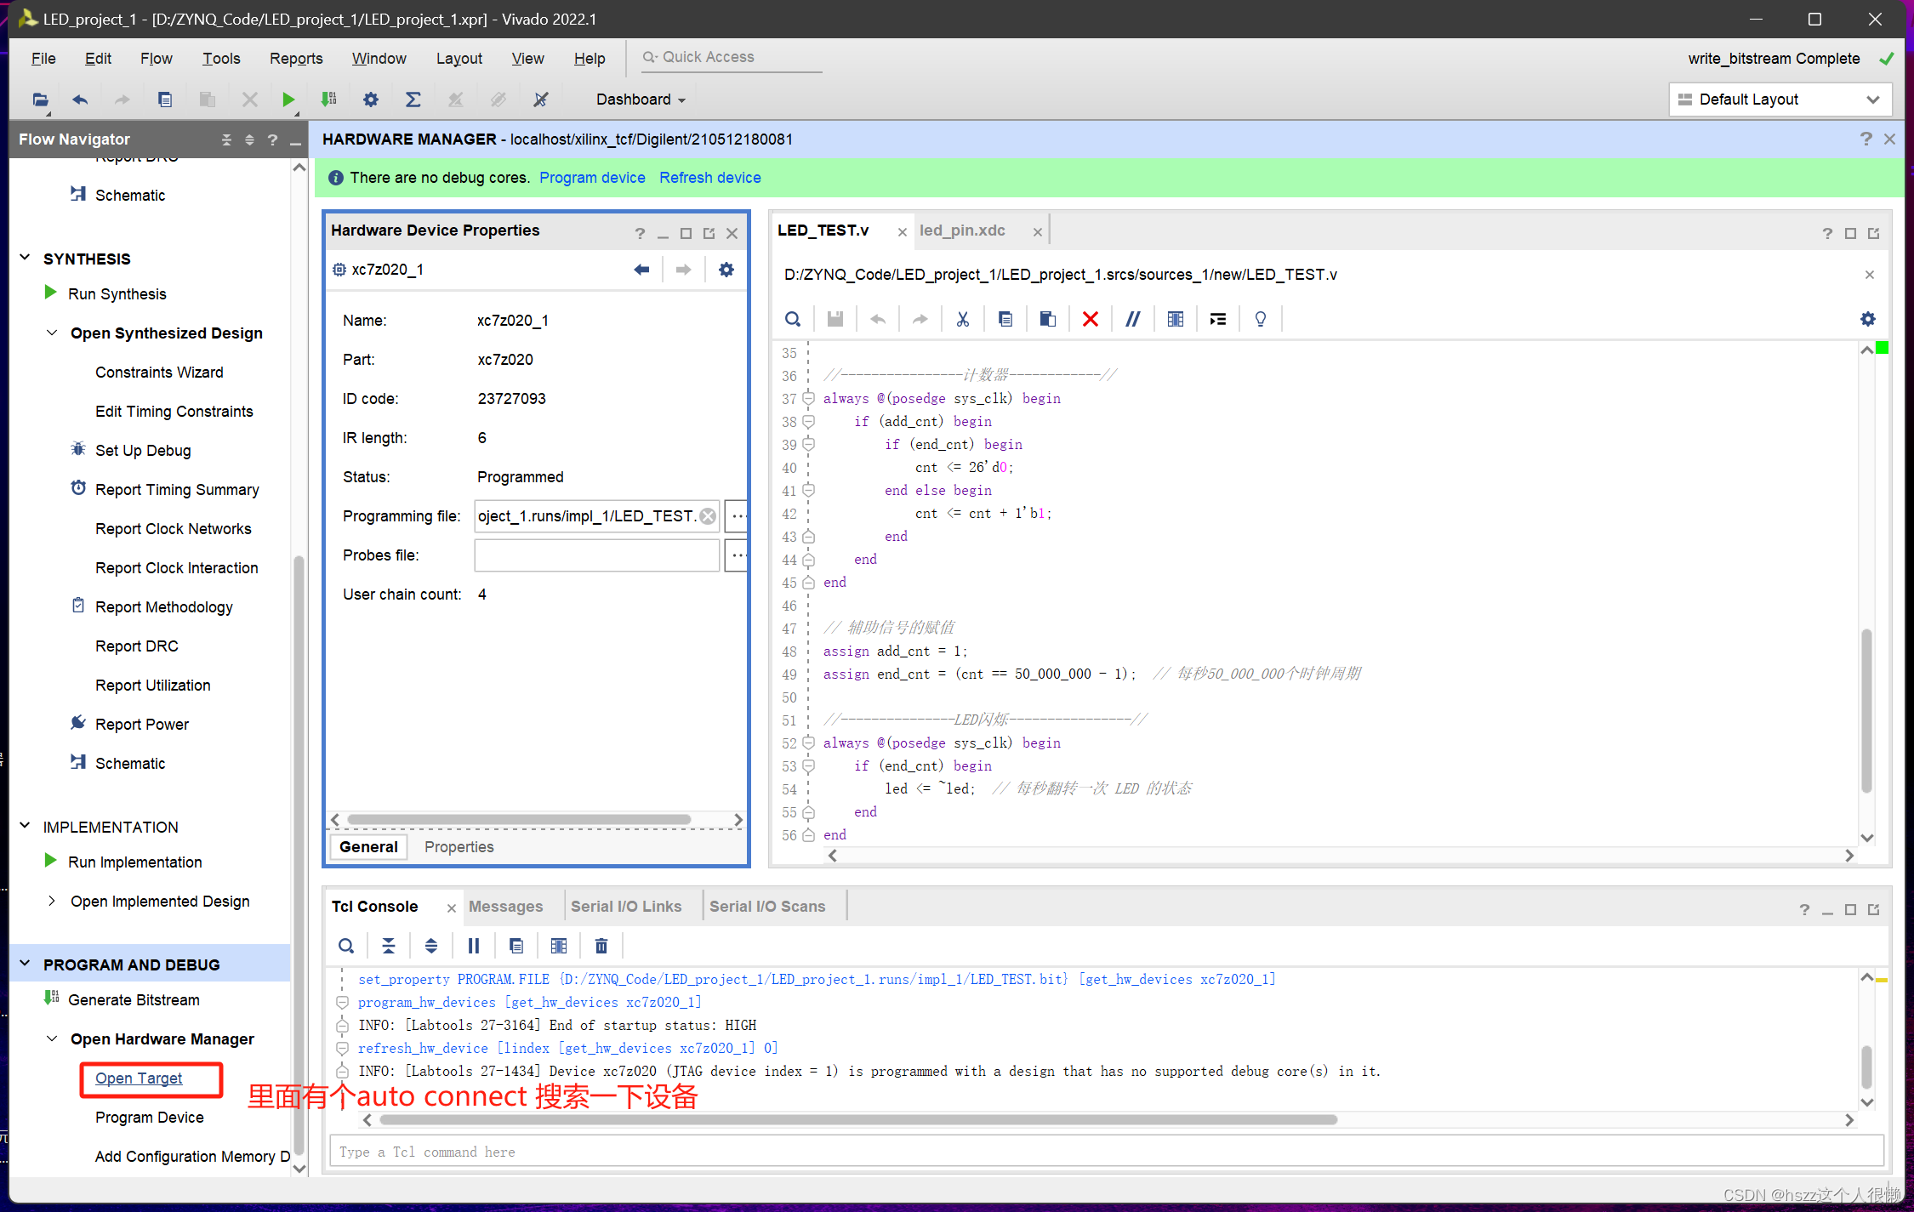Click the comment toggle icon in editor
This screenshot has height=1212, width=1914.
1132,319
